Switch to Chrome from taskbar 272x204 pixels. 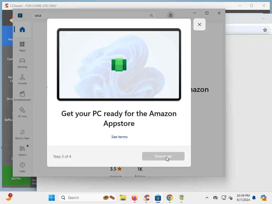coord(170,198)
